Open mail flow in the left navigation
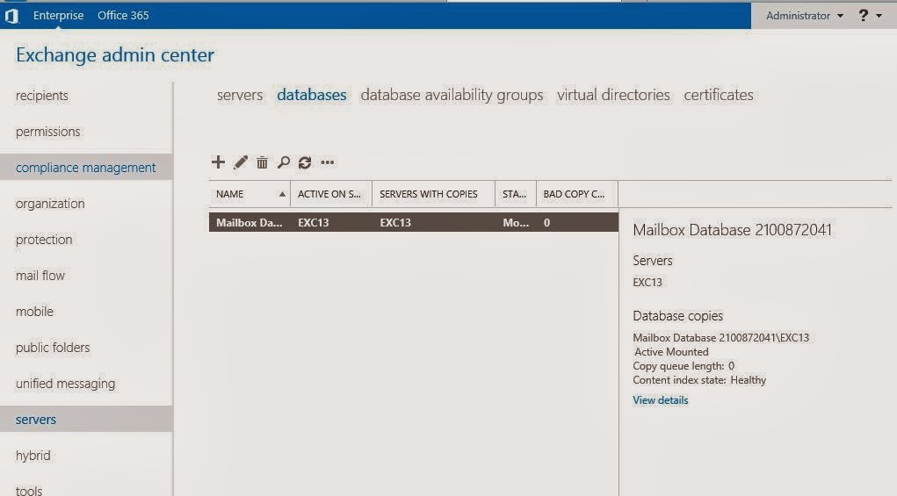Viewport: 897px width, 496px height. tap(40, 276)
